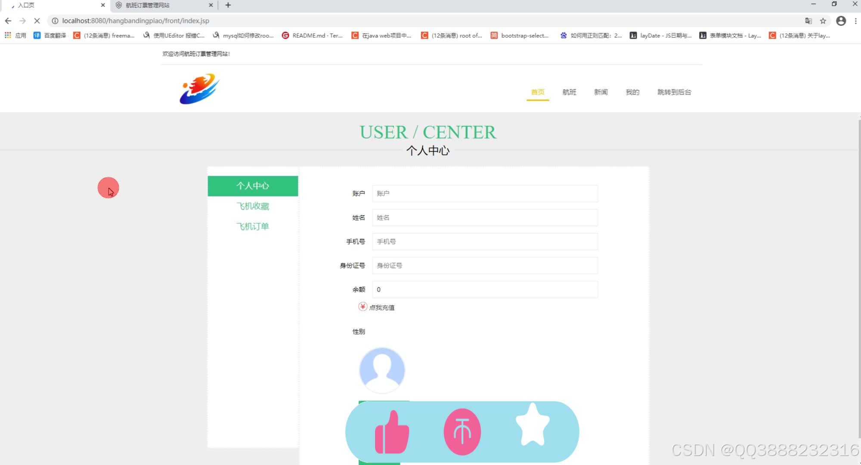This screenshot has height=465, width=861.
Task: Click the browser back arrow
Action: pos(8,20)
